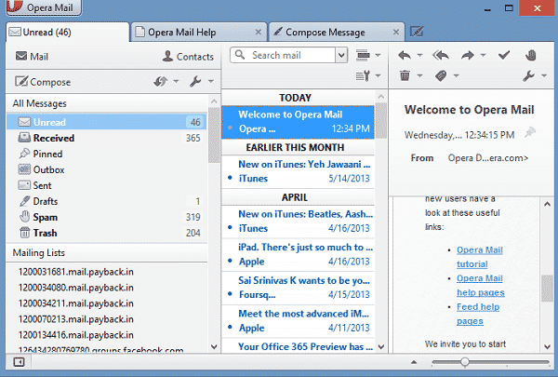Click the new compose tab icon
The height and width of the screenshot is (377, 558).
click(x=417, y=32)
